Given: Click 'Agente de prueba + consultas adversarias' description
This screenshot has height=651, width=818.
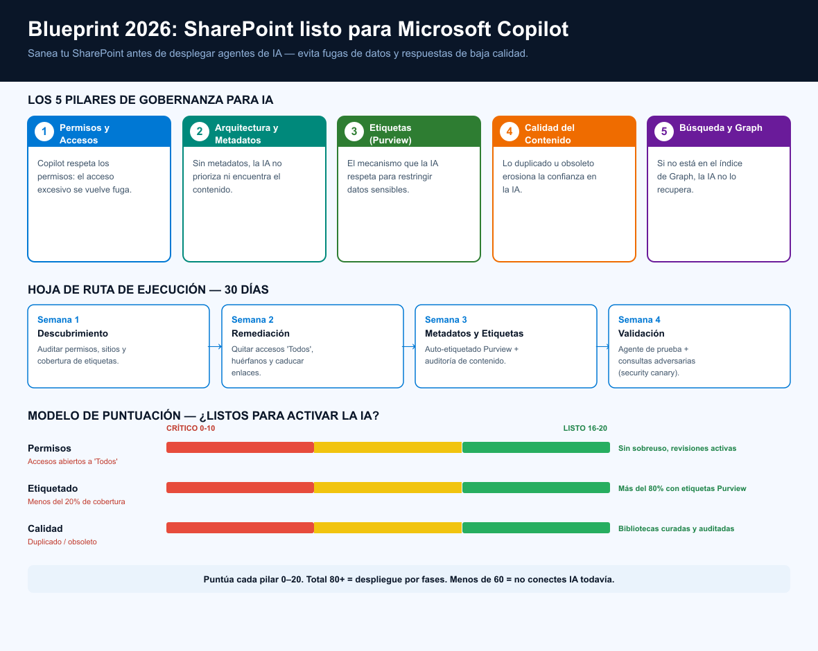Looking at the screenshot, I should pyautogui.click(x=656, y=361).
